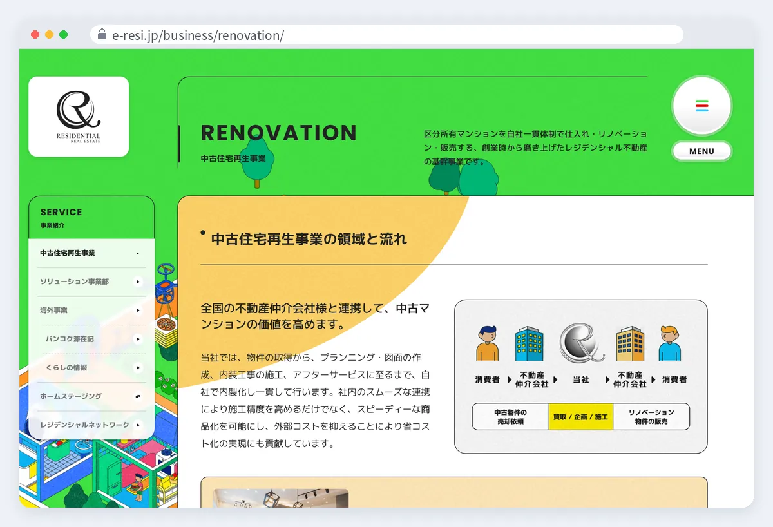Click the Residential Real Estate logo
The image size is (773, 527).
[79, 117]
